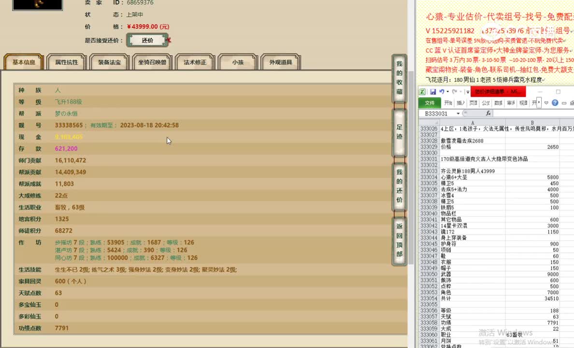
Task: Open Help via the question mark icon
Action: pyautogui.click(x=555, y=102)
